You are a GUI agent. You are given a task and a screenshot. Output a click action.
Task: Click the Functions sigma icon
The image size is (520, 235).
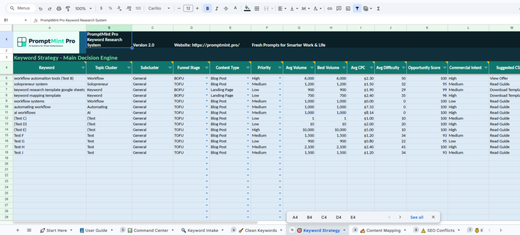pos(378,8)
